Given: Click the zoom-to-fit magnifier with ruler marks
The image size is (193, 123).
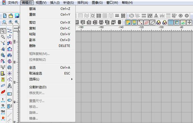Looking at the screenshot, I should (x=5, y=22).
